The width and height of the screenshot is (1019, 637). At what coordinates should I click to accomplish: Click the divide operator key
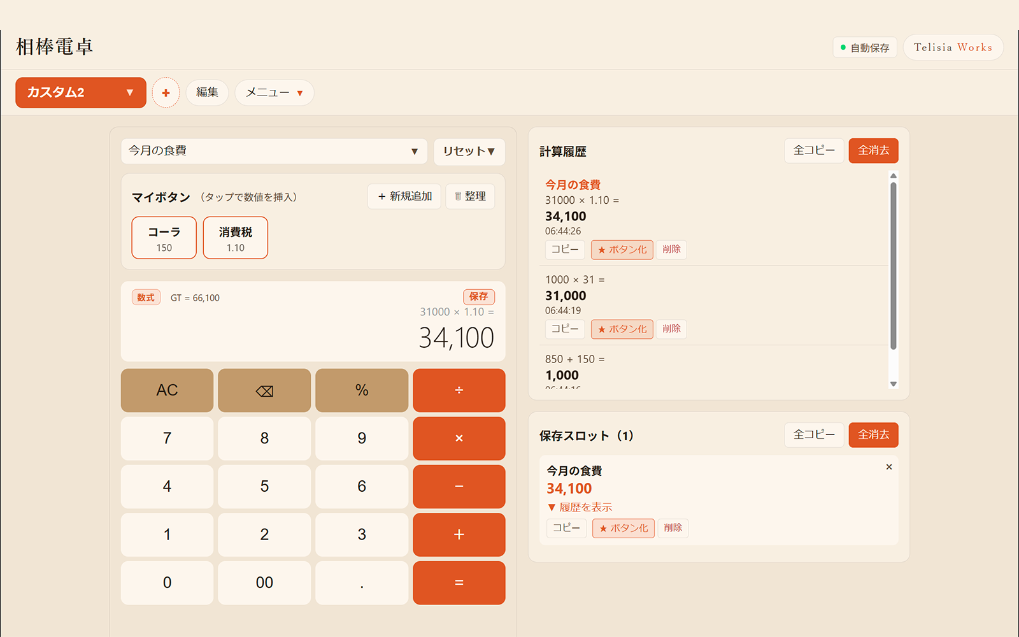tap(459, 390)
